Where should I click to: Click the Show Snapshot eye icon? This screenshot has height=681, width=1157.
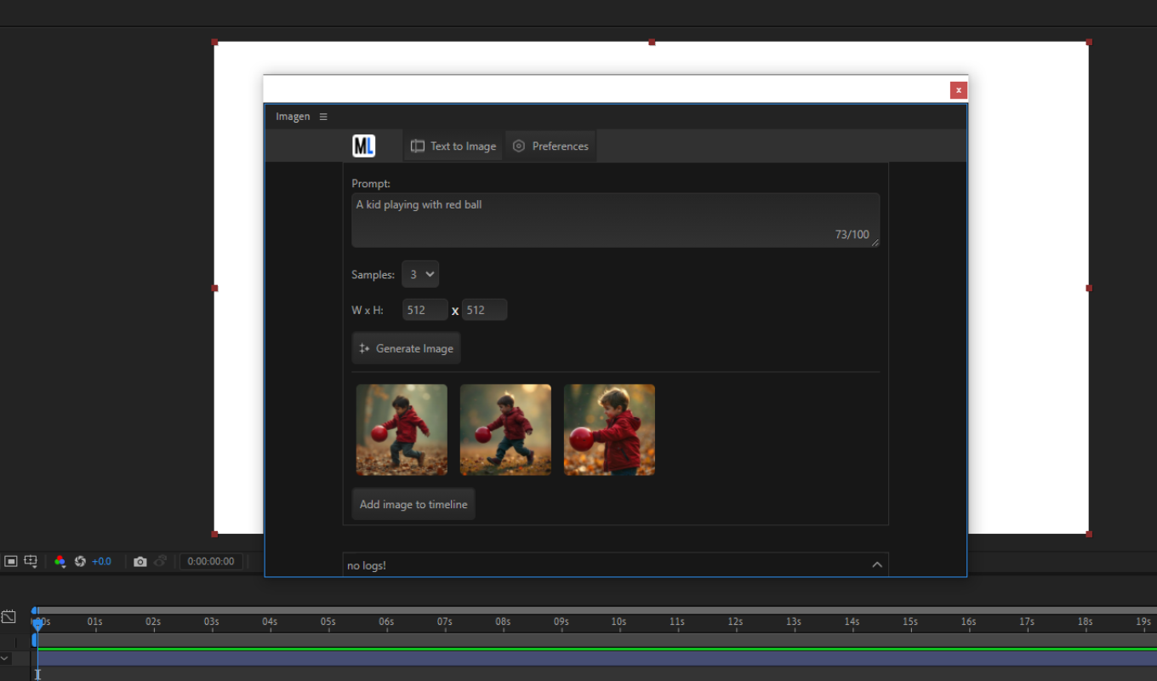(x=161, y=562)
